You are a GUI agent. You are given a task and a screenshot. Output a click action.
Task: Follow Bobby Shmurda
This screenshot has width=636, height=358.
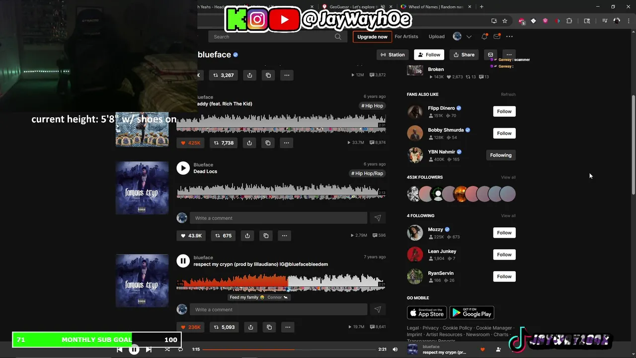[x=504, y=133]
